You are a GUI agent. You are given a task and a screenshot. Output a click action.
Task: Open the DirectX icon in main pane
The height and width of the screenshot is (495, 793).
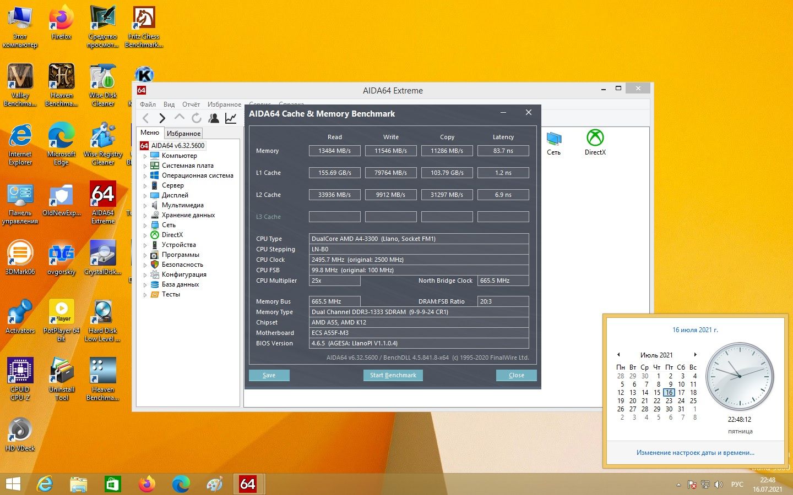595,142
